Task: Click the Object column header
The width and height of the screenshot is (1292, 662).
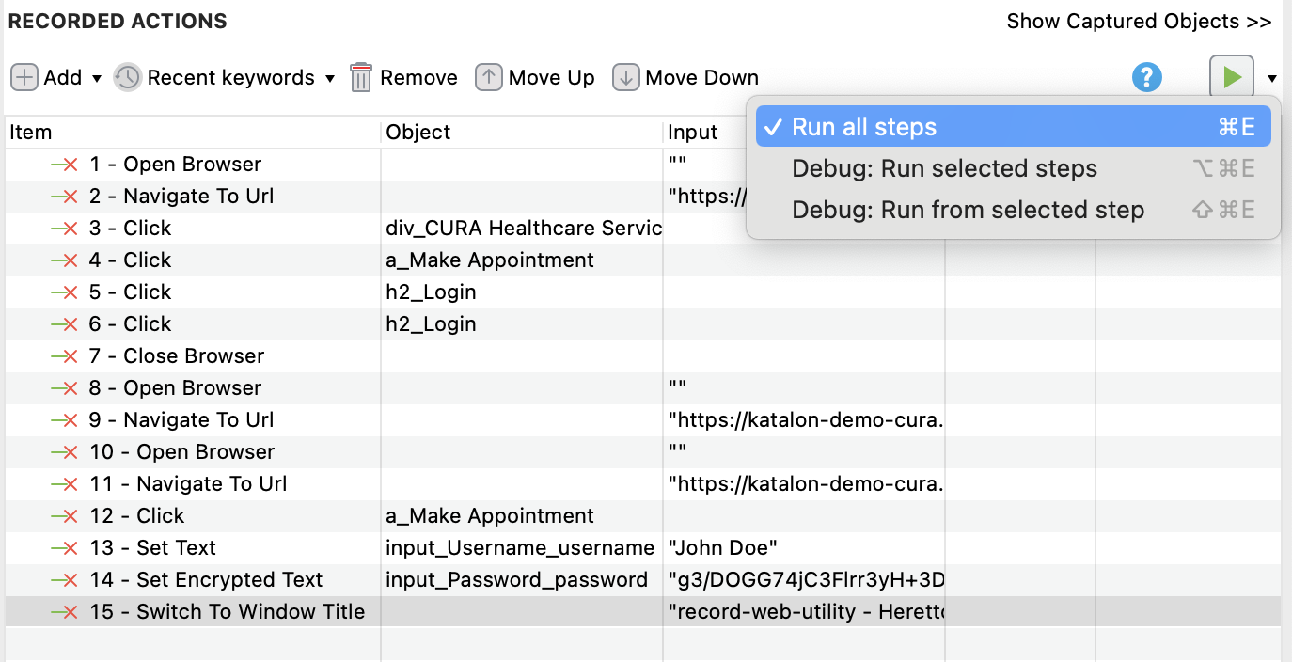Action: click(418, 133)
